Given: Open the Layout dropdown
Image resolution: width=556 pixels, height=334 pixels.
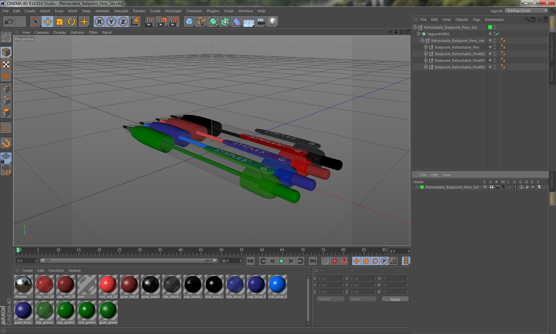Looking at the screenshot, I should (x=527, y=11).
